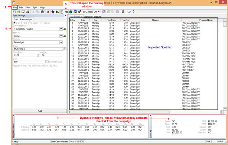This screenshot has height=145, width=228.
Task: Click the page with exclamation mark icon
Action: click(62, 12)
